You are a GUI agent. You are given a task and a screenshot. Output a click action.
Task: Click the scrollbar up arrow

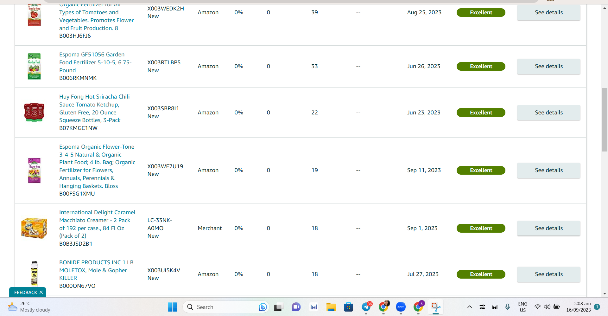(x=605, y=8)
